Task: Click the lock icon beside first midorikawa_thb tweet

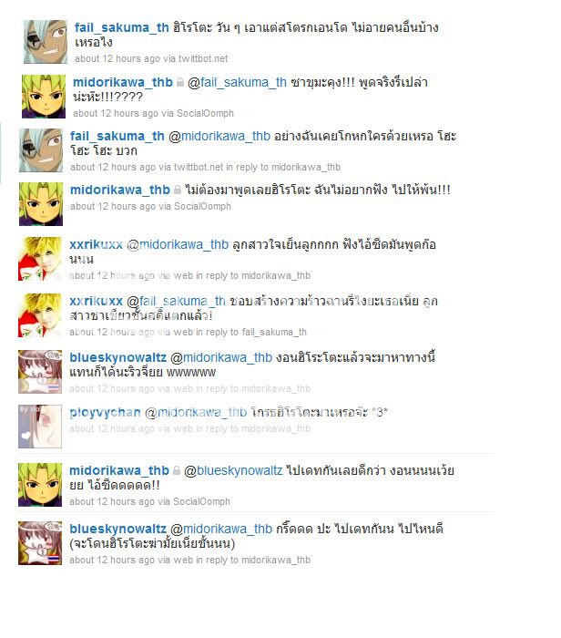Action: point(180,83)
